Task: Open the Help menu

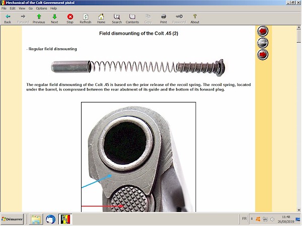Action: [53, 8]
